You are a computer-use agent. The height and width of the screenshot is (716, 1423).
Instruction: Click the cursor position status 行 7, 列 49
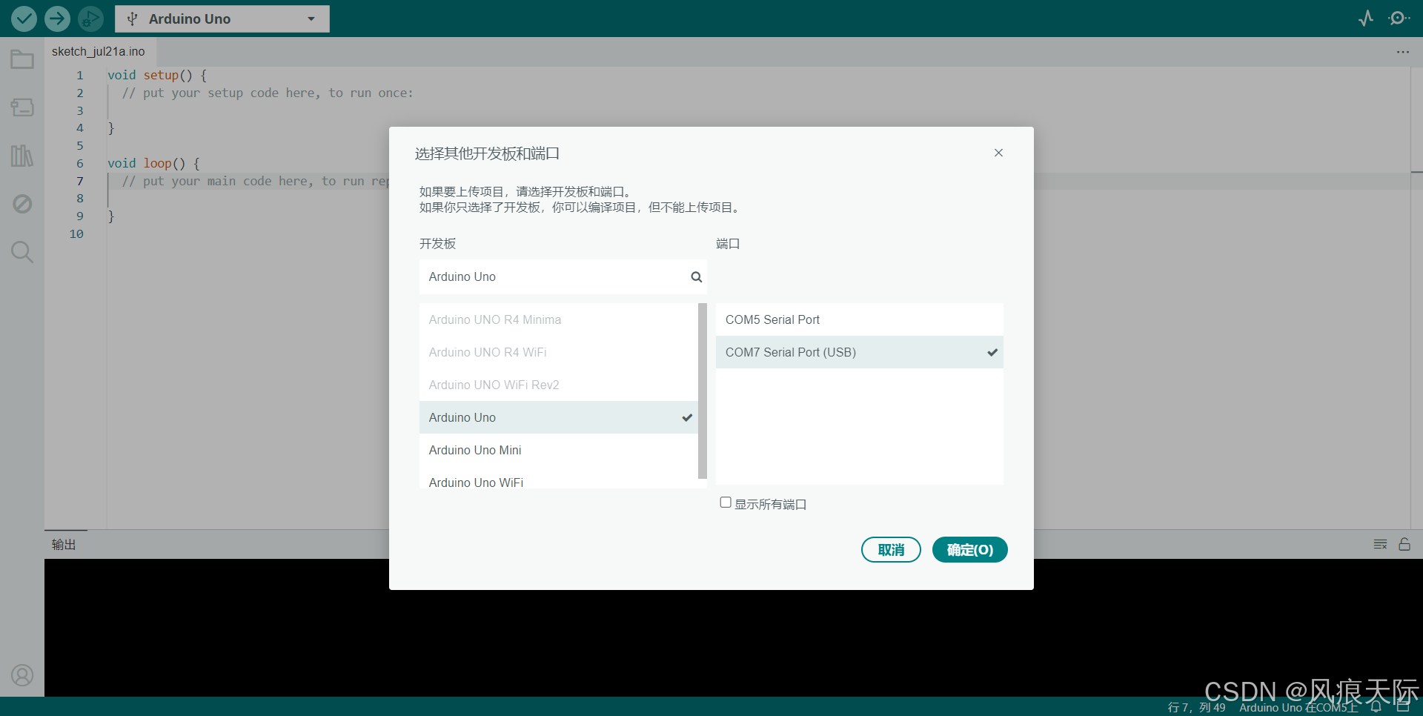click(x=1196, y=708)
